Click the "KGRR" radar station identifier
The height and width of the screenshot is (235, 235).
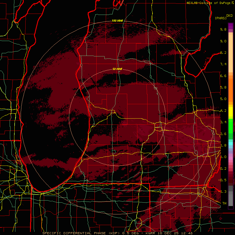tap(151, 233)
